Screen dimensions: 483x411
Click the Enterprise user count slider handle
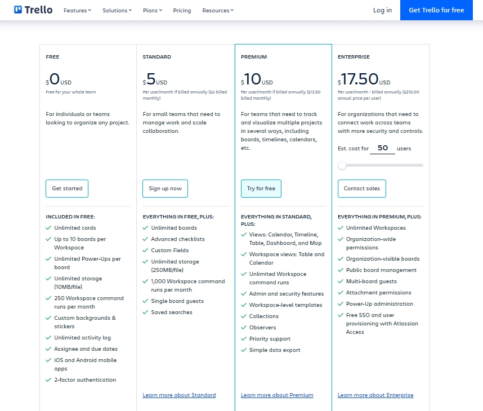tap(342, 165)
